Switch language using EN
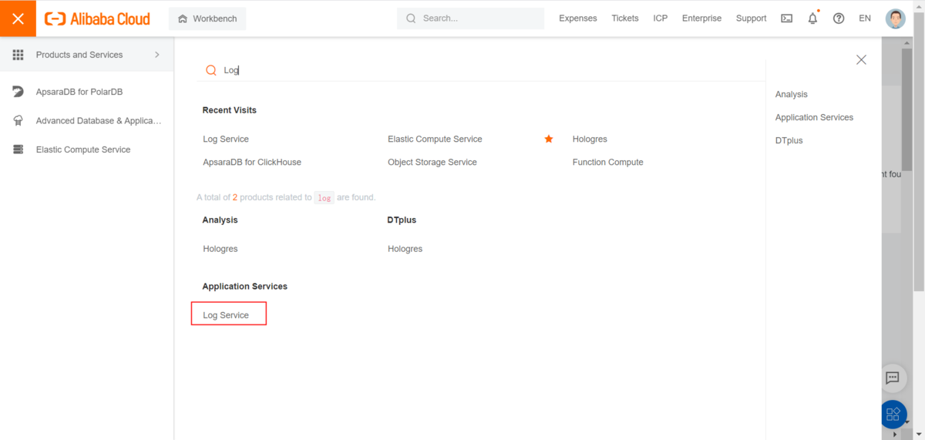Screen dimensions: 925x440 click(x=865, y=18)
